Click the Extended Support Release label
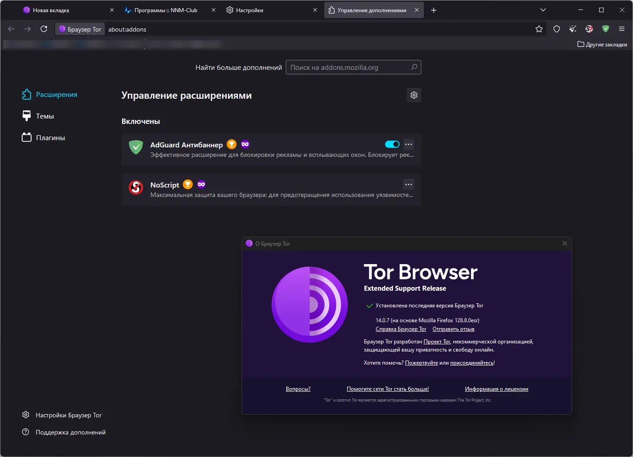The image size is (633, 457). pos(405,288)
